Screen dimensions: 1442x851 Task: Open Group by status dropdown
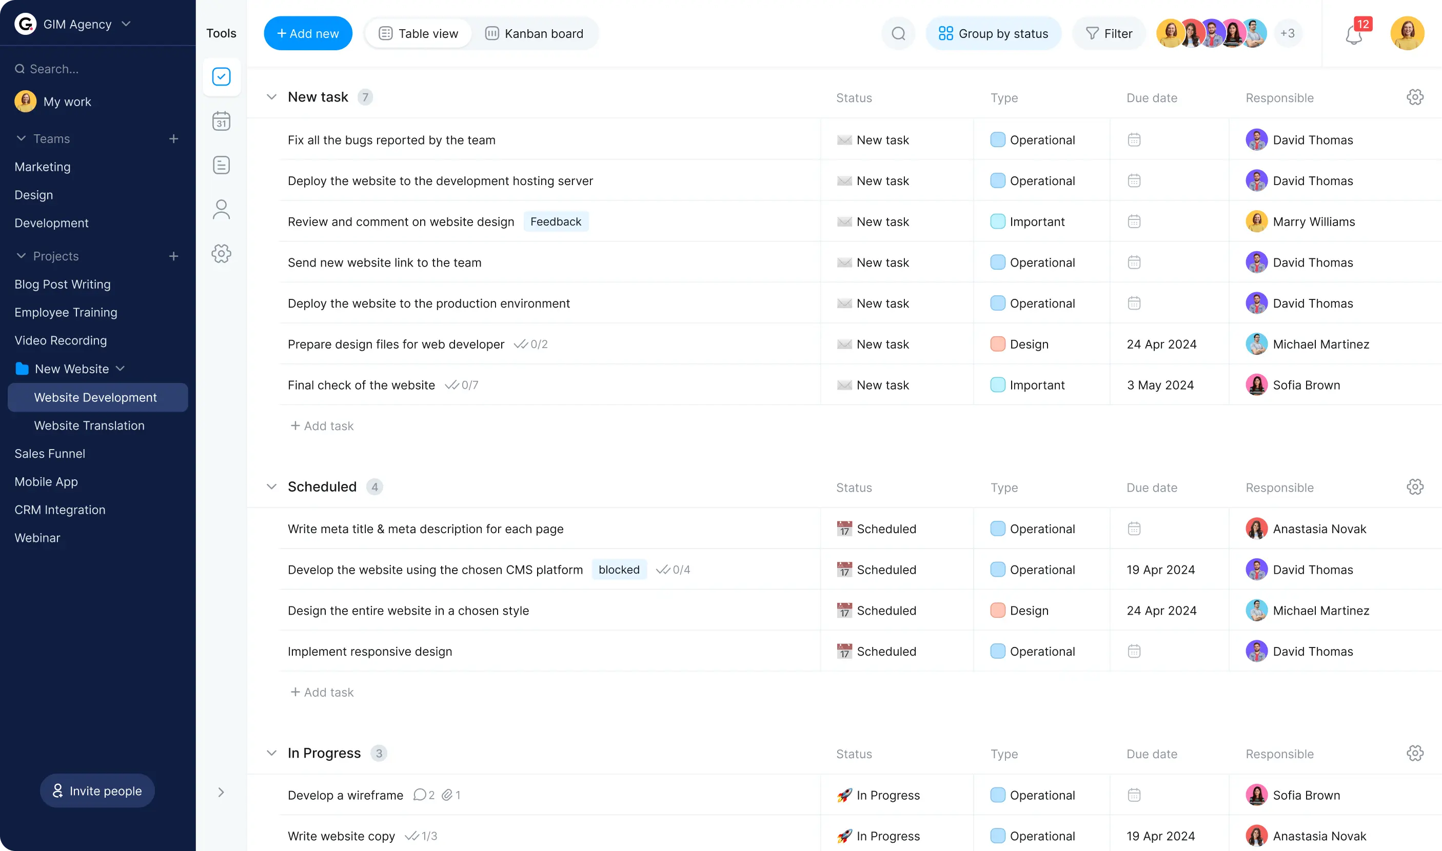993,33
